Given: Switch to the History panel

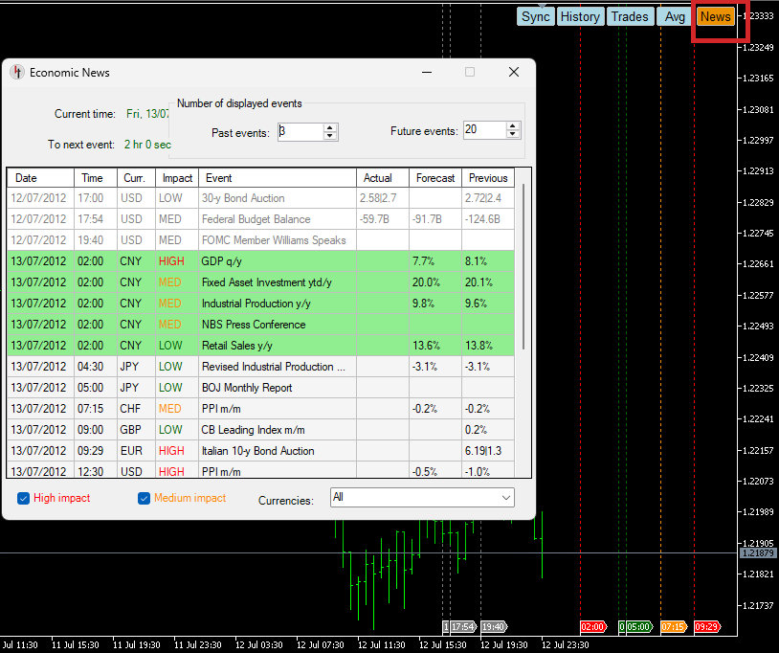Looking at the screenshot, I should click(580, 16).
